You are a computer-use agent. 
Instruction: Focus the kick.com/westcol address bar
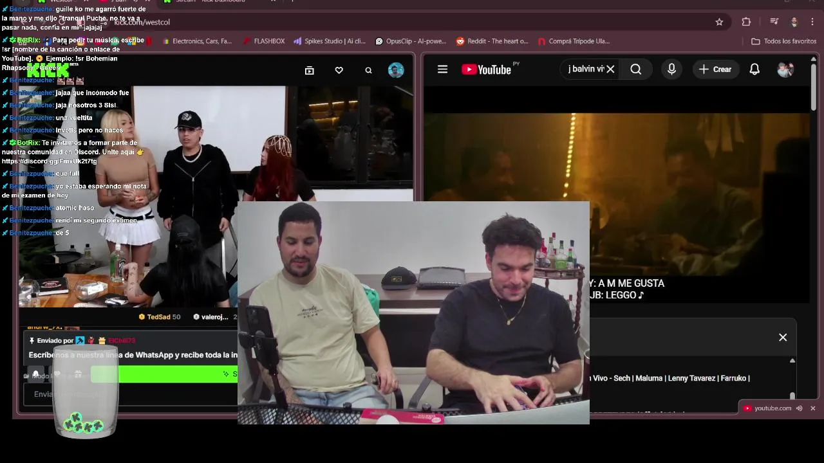pos(412,22)
